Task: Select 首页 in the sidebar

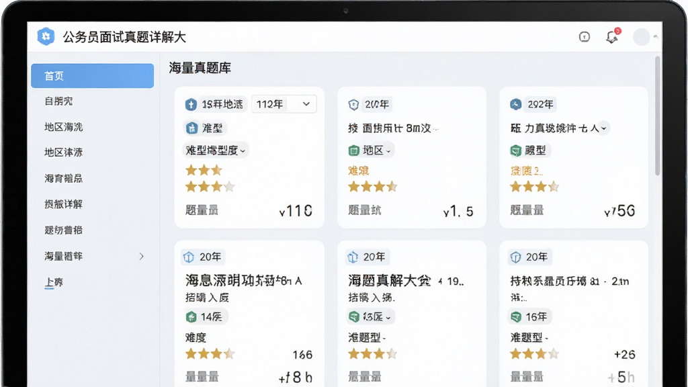Action: [x=92, y=76]
